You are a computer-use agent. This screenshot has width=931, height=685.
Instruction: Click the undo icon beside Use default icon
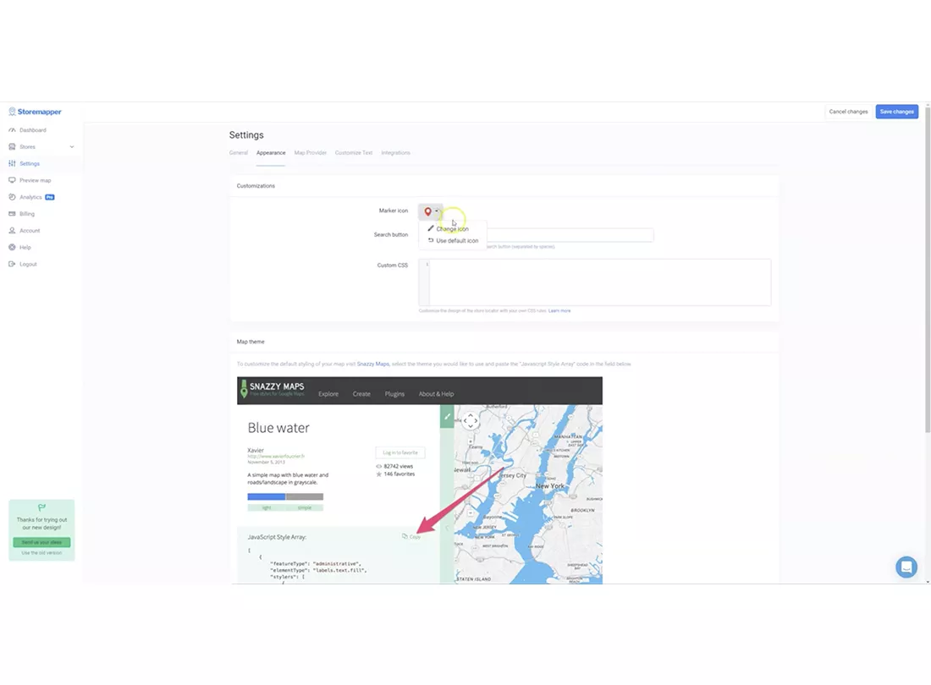click(x=431, y=240)
